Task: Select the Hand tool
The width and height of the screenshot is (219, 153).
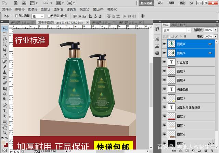Action: (x=5, y=127)
